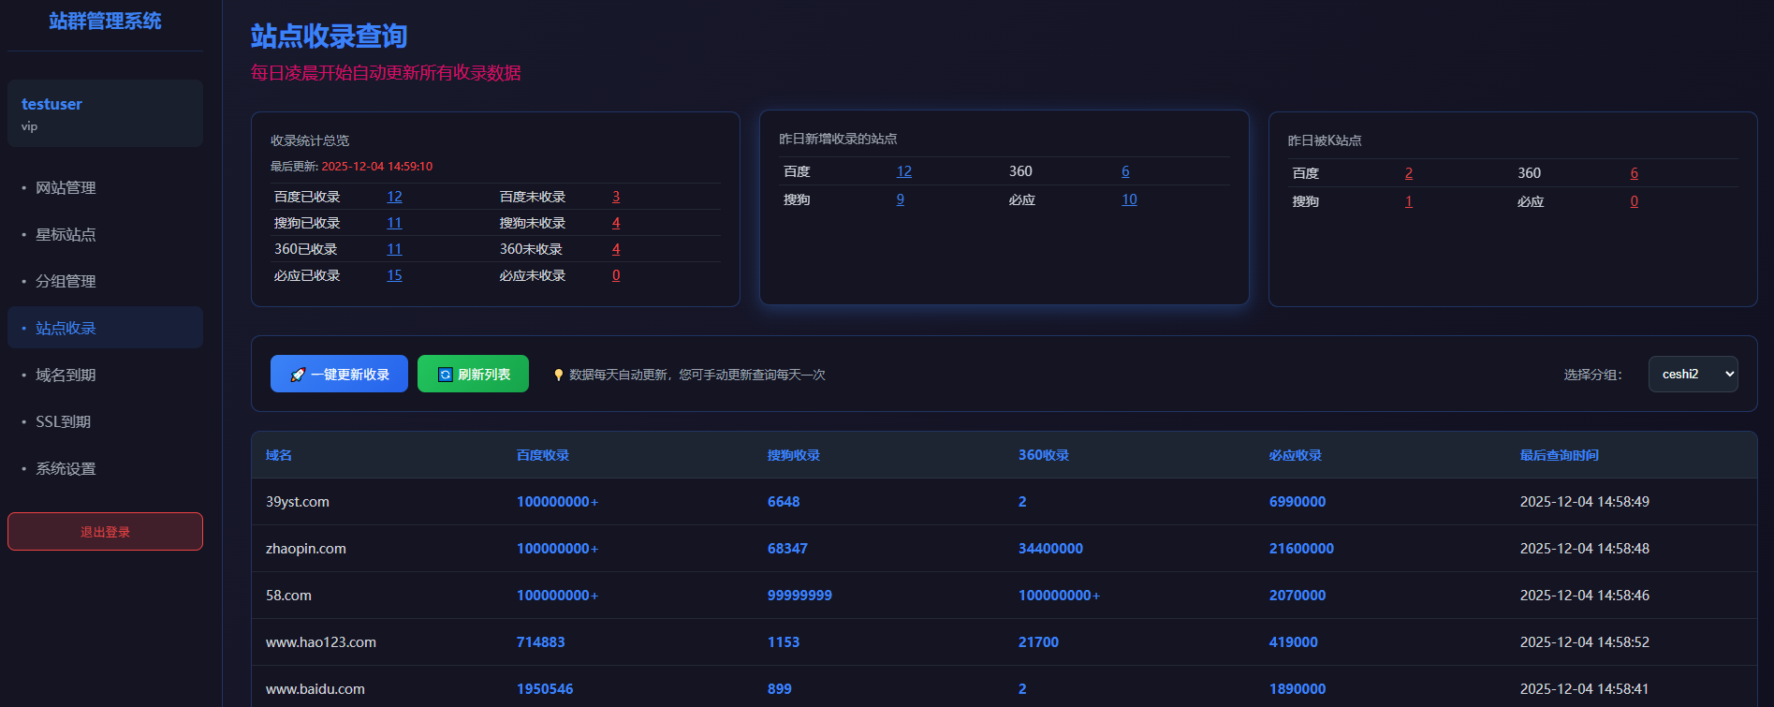The image size is (1774, 707).
Task: Click the 退出登录 logout button
Action: click(x=105, y=532)
